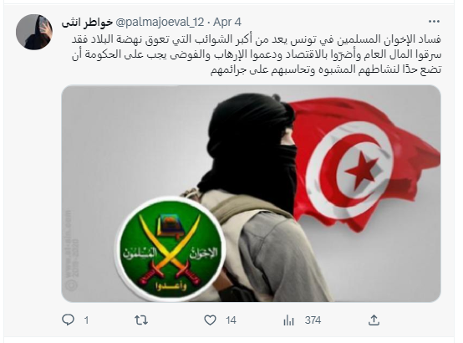Click the view count showing 374
This screenshot has height=343, width=463.
313,320
